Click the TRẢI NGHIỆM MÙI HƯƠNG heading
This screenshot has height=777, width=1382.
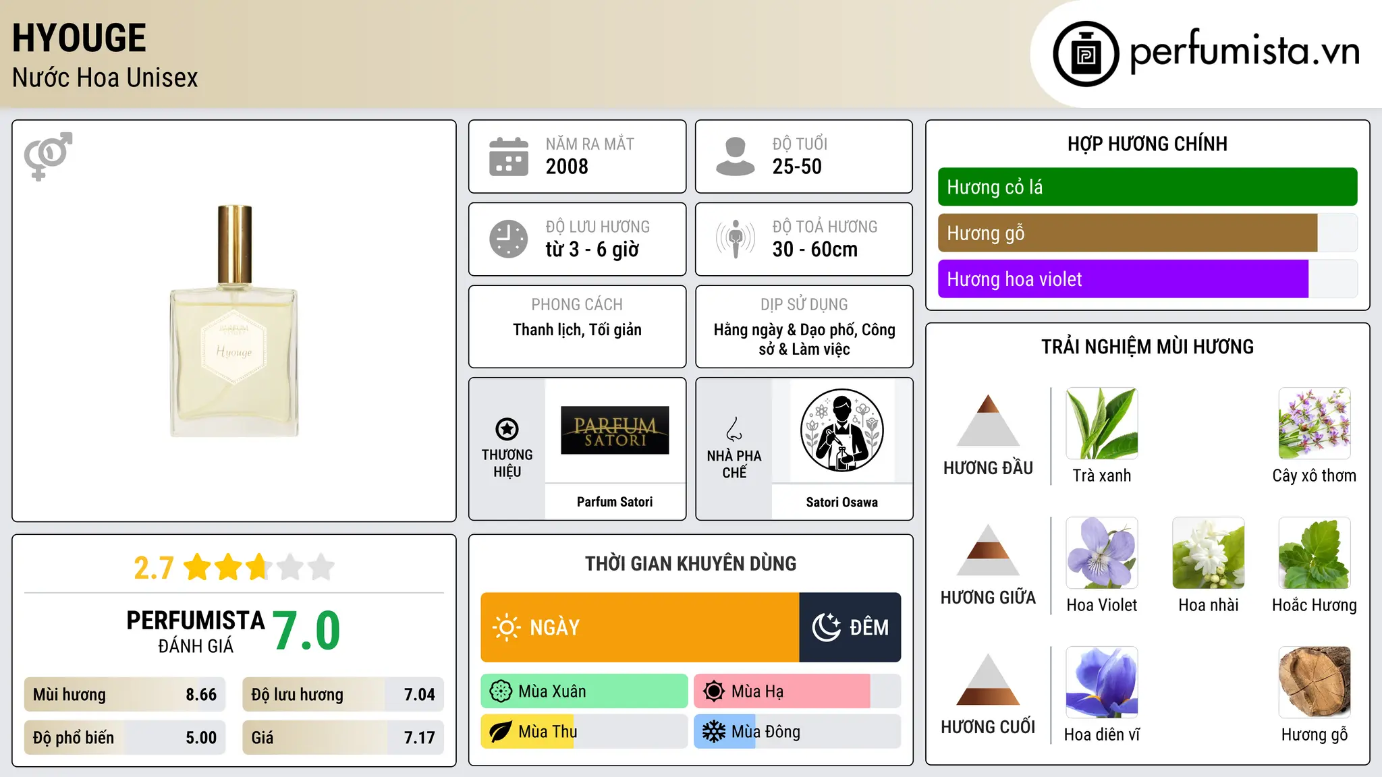tap(1147, 347)
